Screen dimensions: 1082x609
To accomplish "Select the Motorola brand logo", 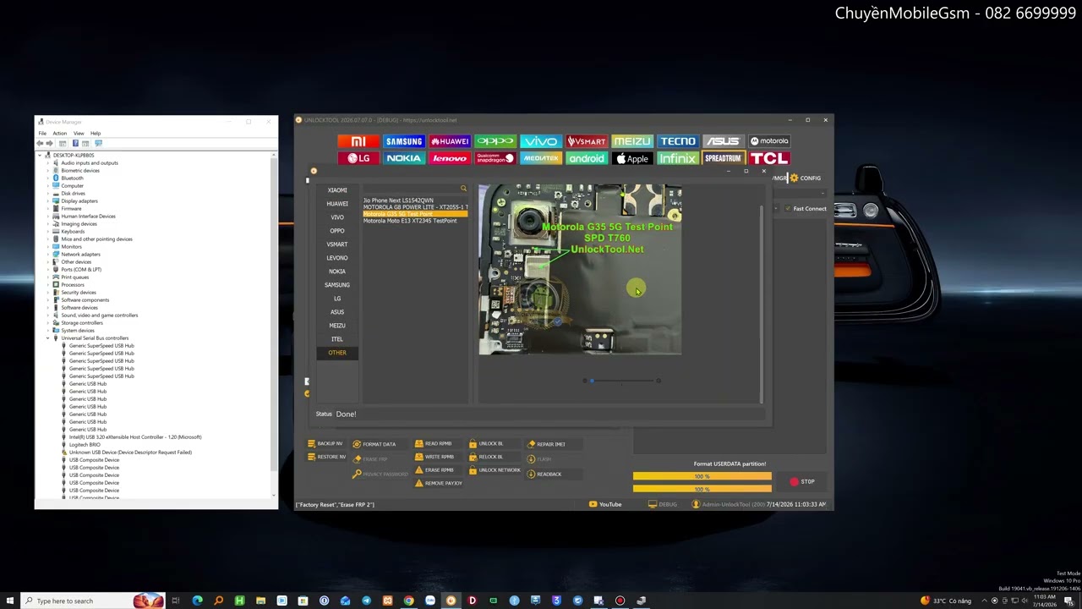I will (x=769, y=141).
